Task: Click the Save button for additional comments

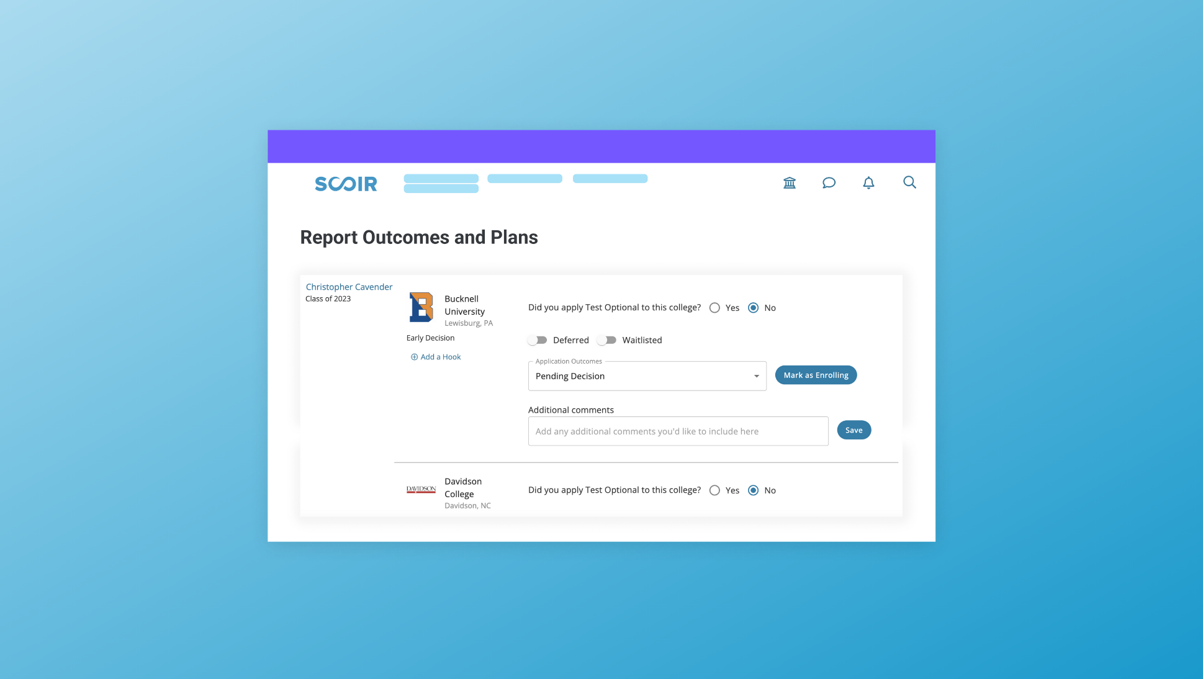Action: (x=854, y=429)
